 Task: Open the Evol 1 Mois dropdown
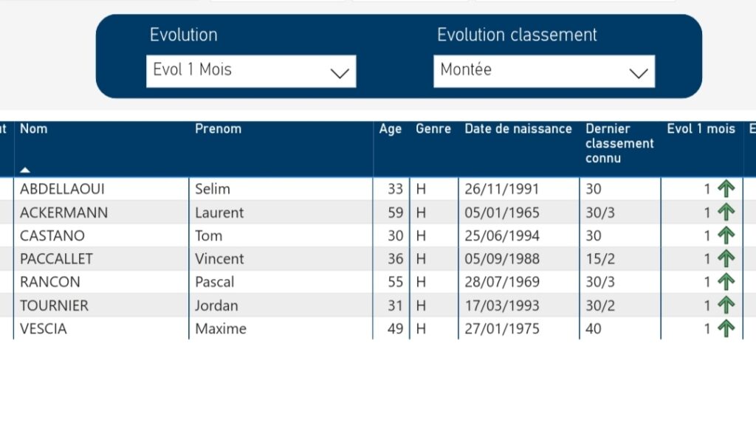[x=251, y=71]
